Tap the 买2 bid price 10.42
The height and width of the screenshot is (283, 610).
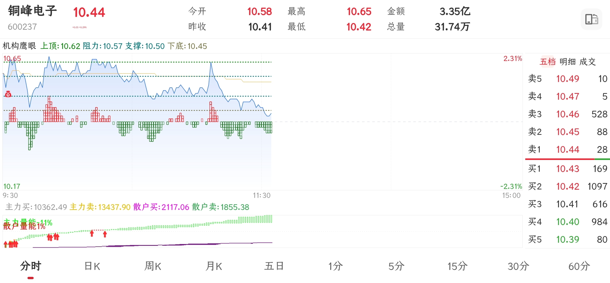pyautogui.click(x=568, y=186)
